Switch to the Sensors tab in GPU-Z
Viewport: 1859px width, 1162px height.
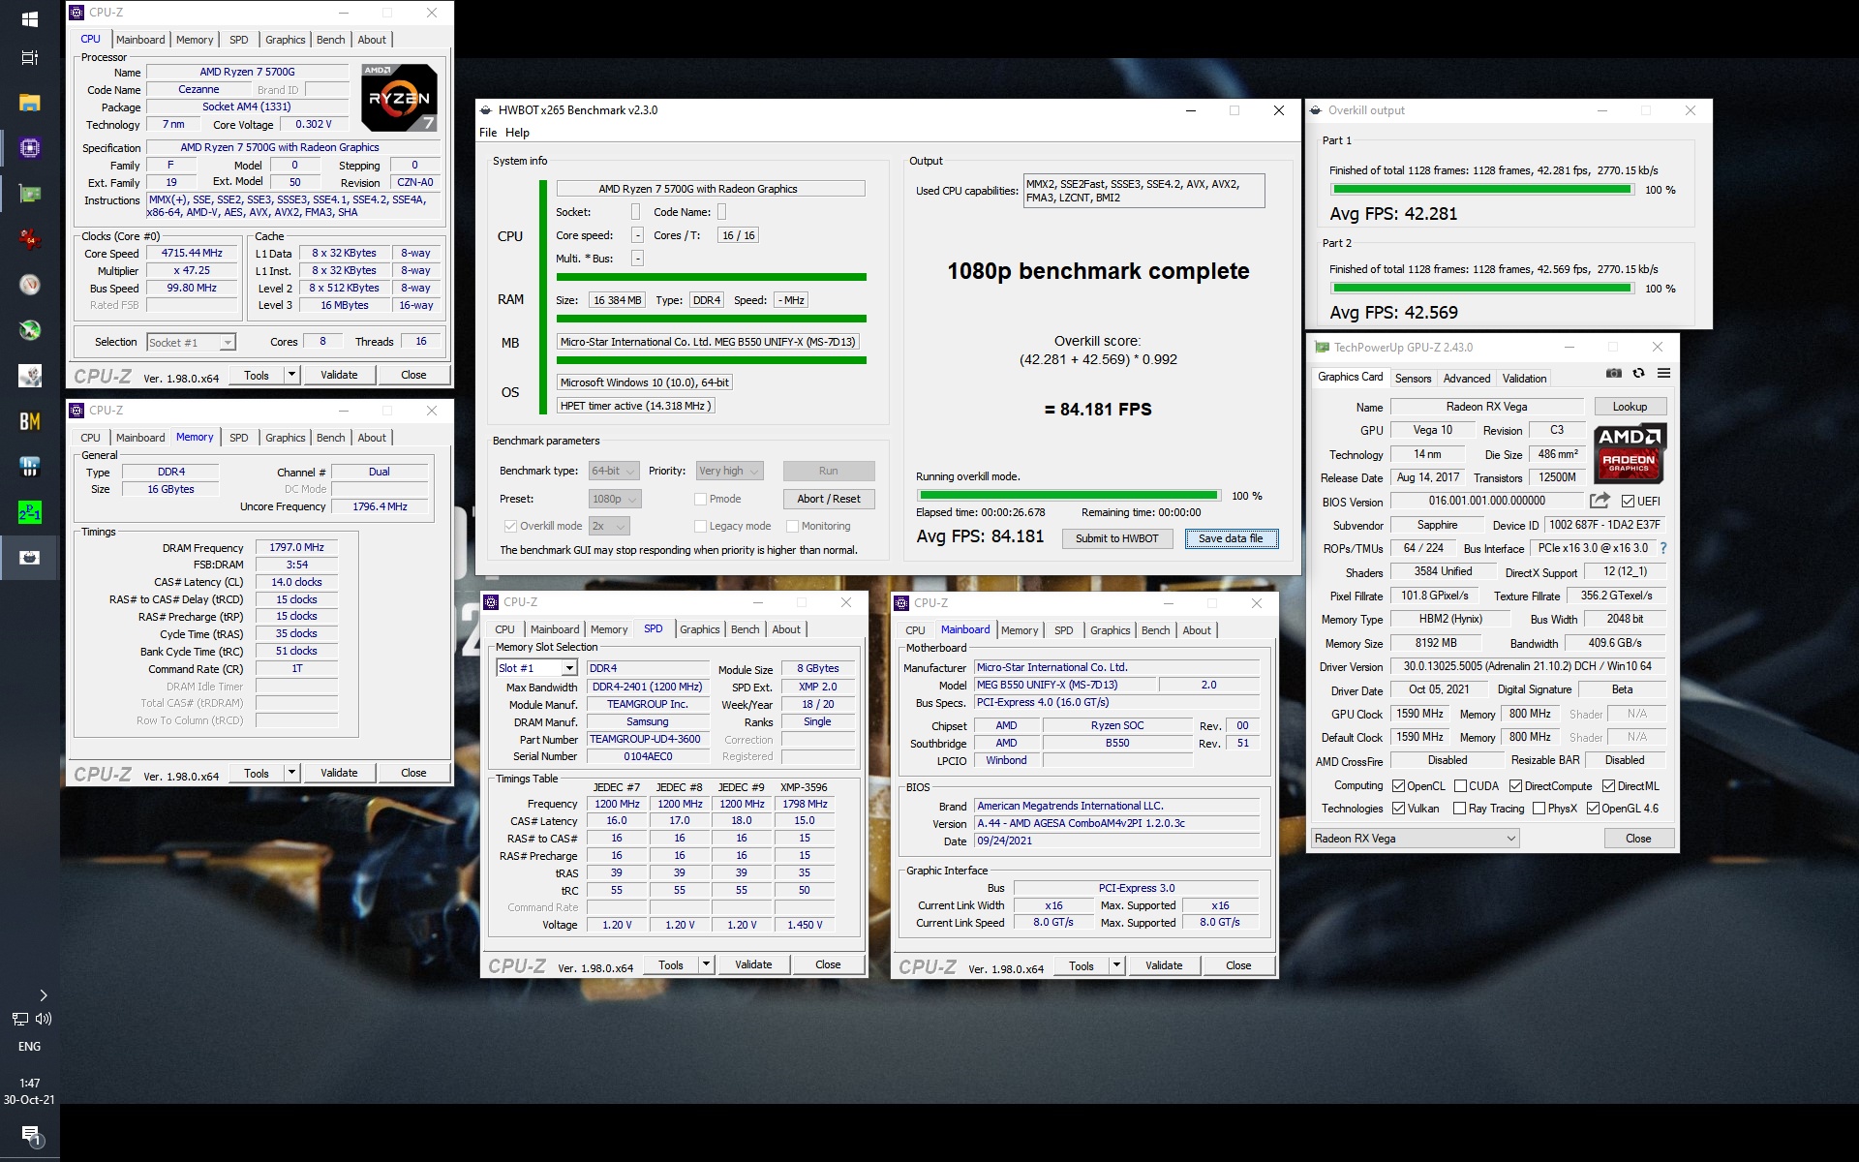[1413, 379]
